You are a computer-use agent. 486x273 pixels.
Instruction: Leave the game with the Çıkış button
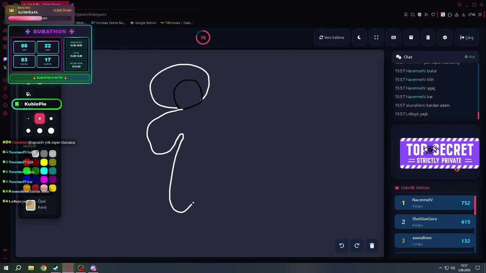tap(467, 38)
